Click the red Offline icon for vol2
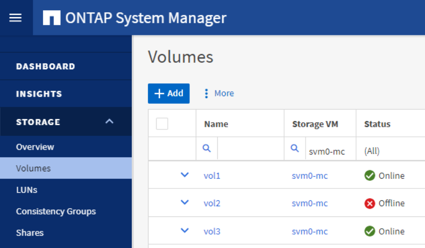425x248 pixels. 370,203
